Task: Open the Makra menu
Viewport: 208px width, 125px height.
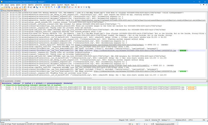Action: (53, 5)
